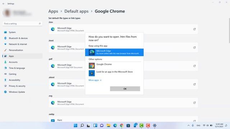Open external link icon for .htm row
Viewport: 230px width, 129px height.
click(194, 29)
